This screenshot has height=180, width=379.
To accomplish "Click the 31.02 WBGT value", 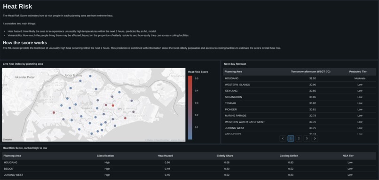I will pyautogui.click(x=313, y=78).
